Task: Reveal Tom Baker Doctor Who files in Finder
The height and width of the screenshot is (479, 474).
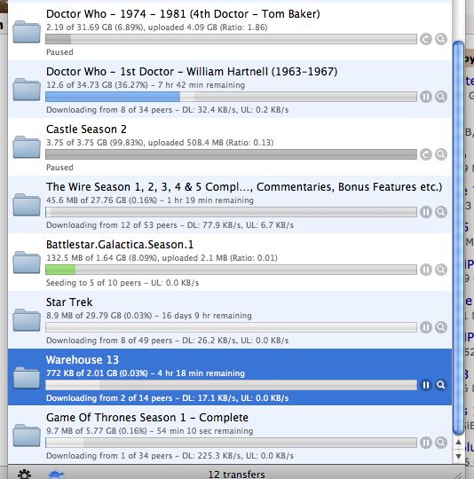Action: [x=441, y=39]
